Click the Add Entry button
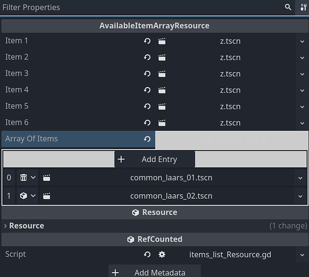 [154, 160]
